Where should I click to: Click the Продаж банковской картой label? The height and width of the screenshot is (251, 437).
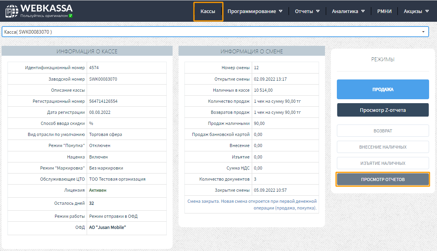click(x=221, y=134)
